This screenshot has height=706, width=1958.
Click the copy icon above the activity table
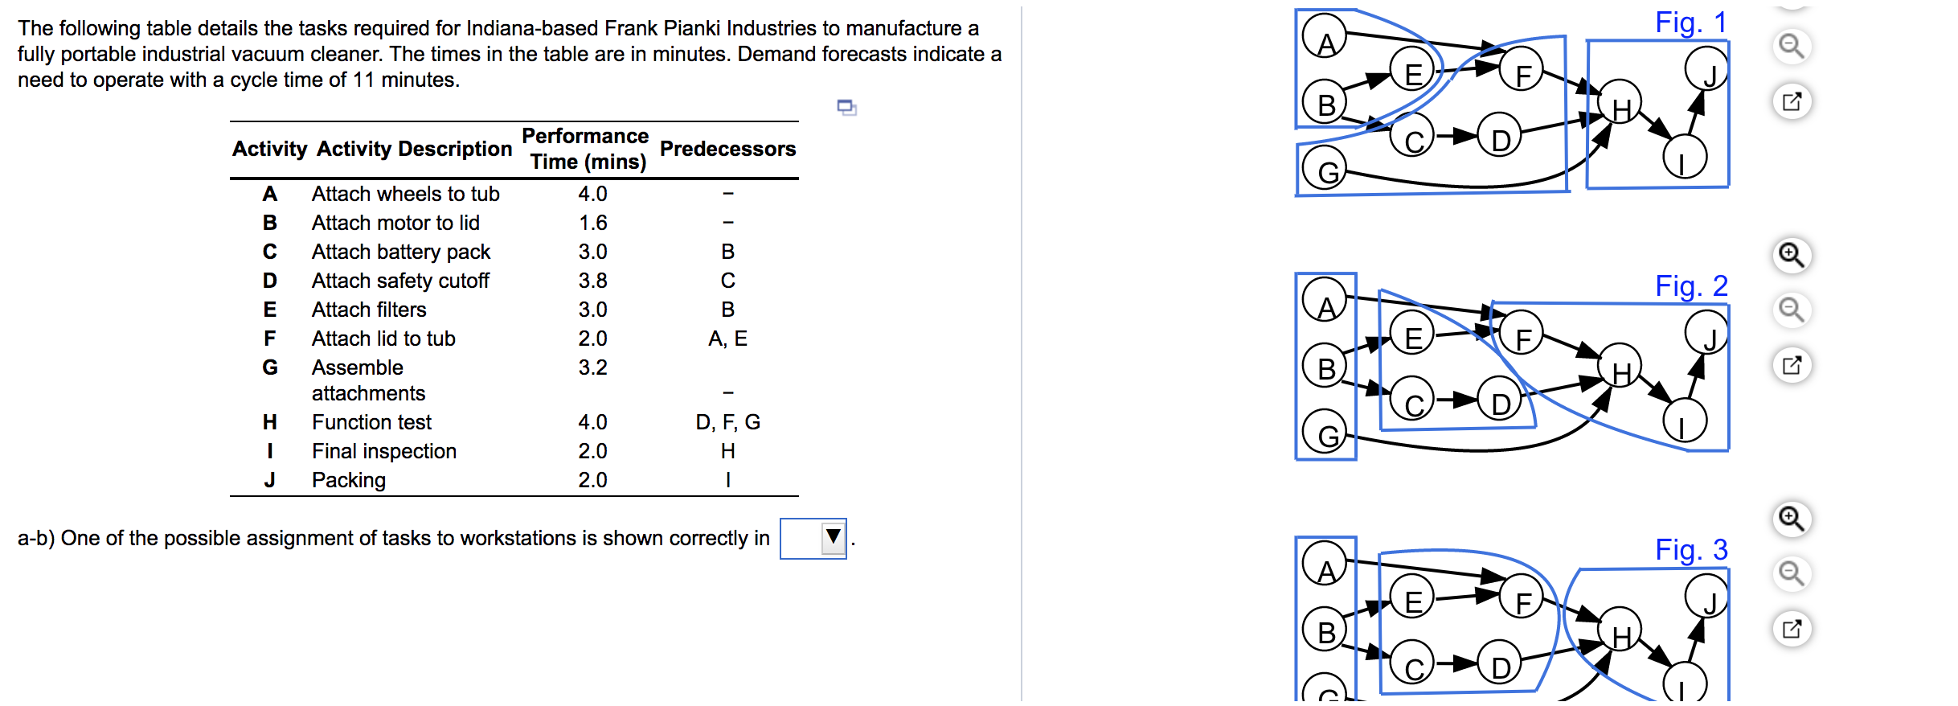(x=846, y=109)
